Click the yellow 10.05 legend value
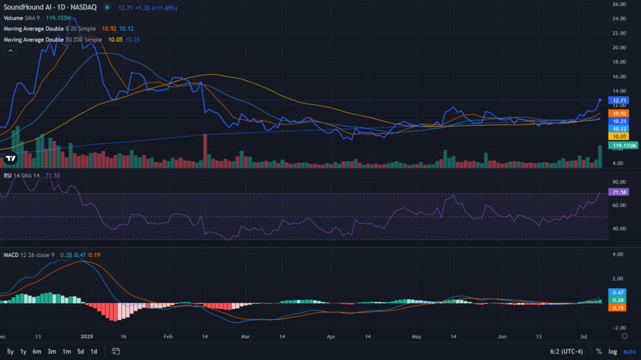 (115, 39)
